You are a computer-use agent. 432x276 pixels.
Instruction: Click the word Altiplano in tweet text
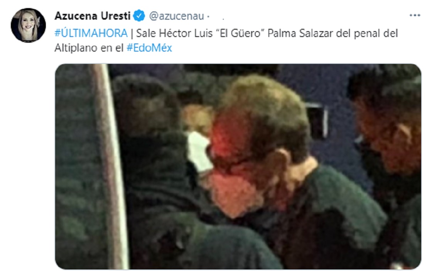coord(75,48)
